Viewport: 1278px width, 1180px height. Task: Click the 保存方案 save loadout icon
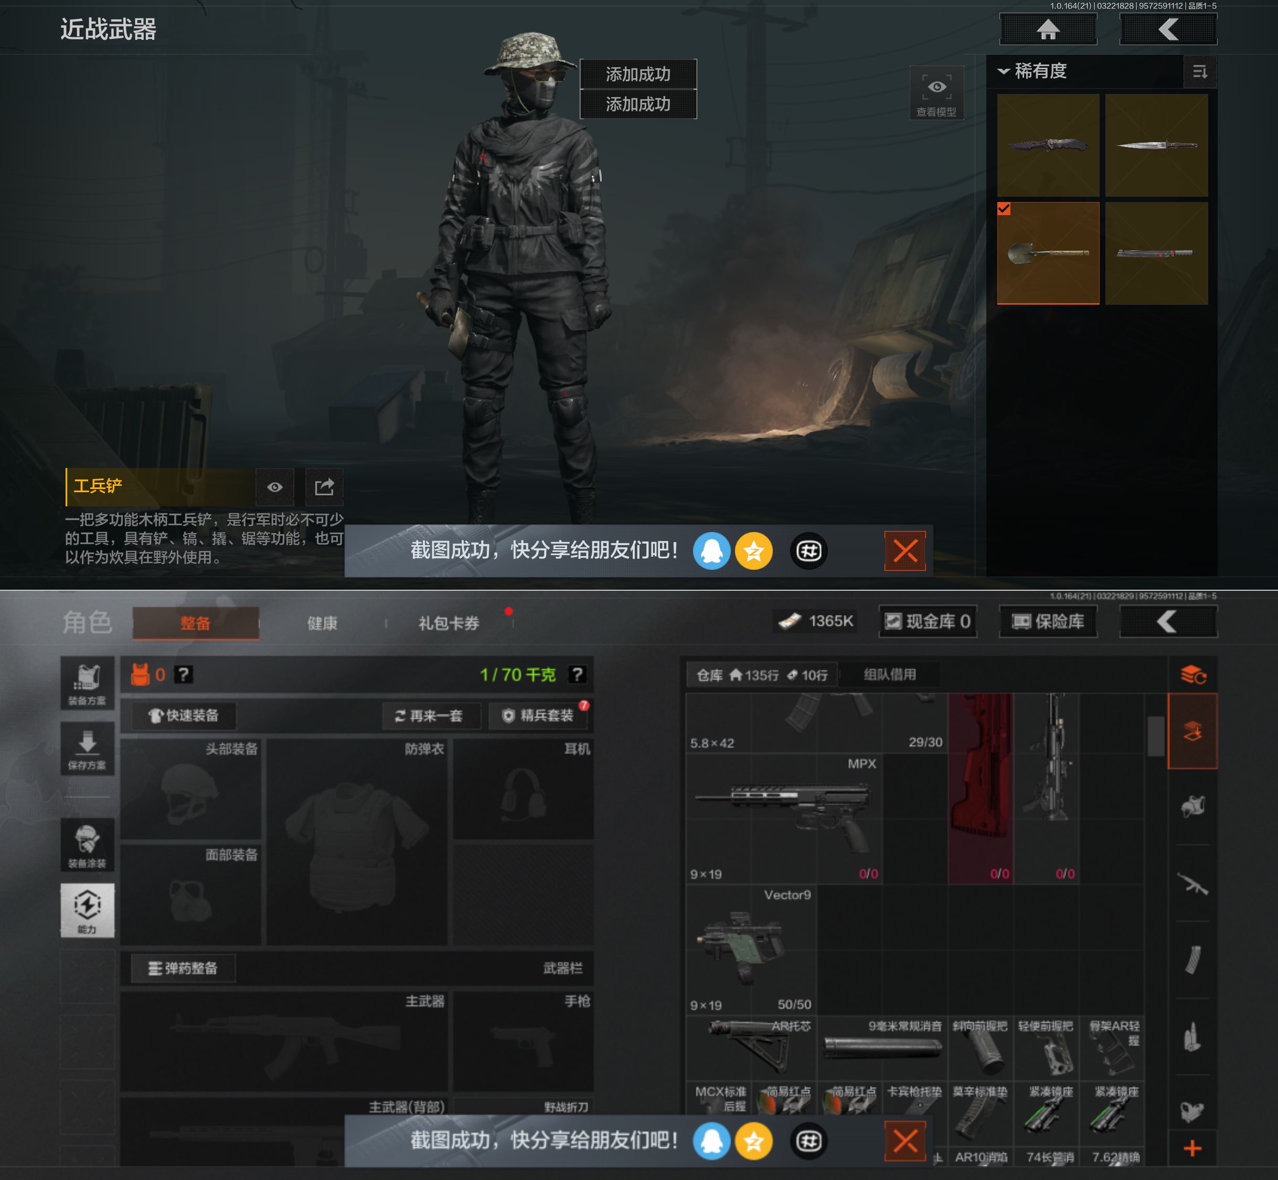[x=88, y=748]
